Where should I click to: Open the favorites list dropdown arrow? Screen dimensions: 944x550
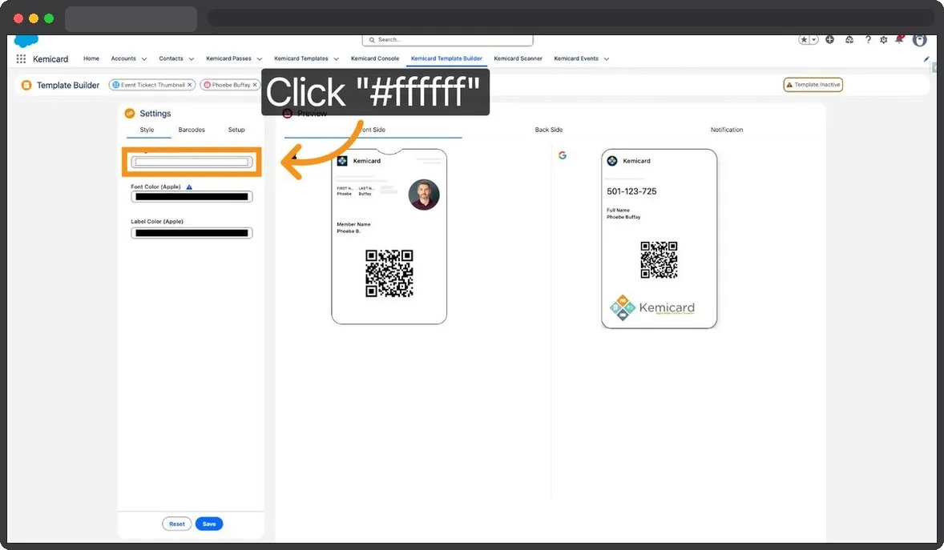pyautogui.click(x=814, y=40)
